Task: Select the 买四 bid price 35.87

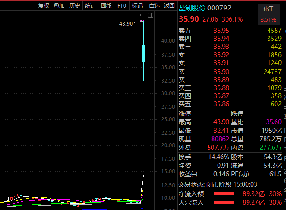Action: point(222,96)
